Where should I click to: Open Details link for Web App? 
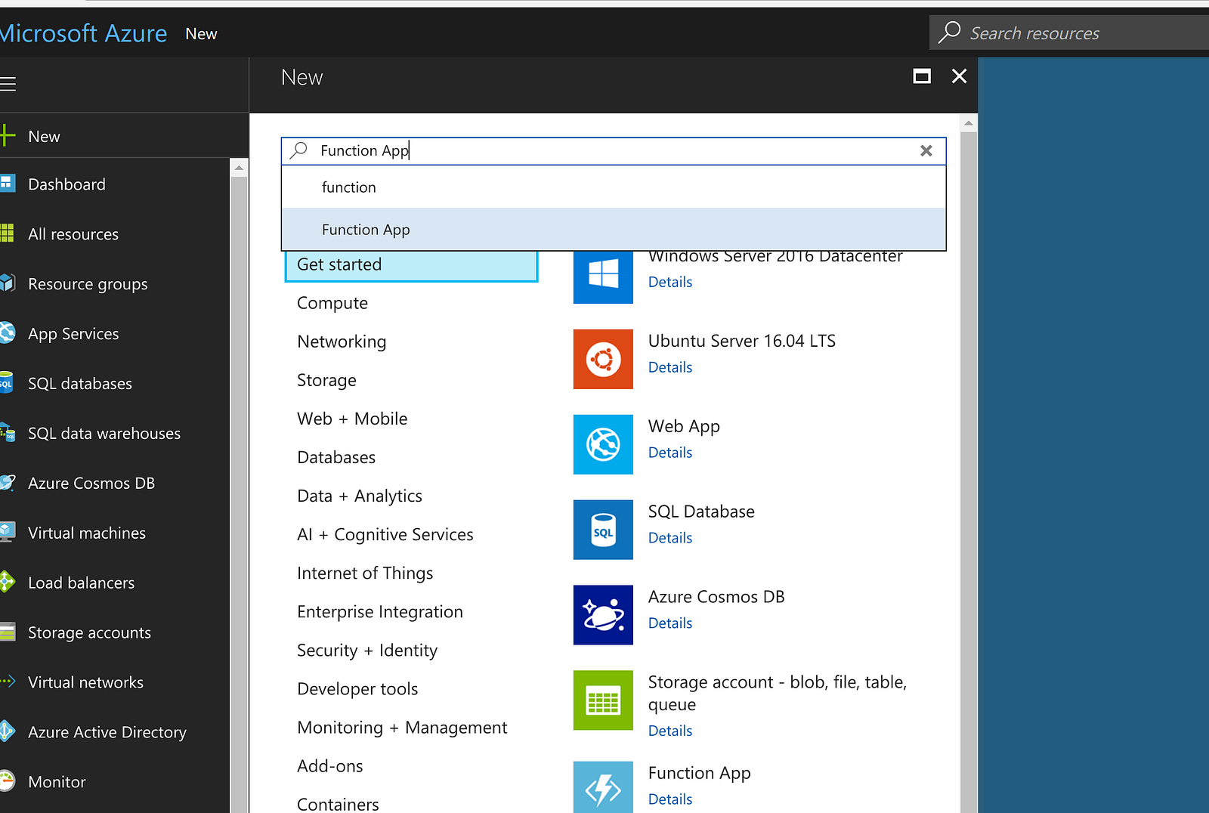(670, 453)
